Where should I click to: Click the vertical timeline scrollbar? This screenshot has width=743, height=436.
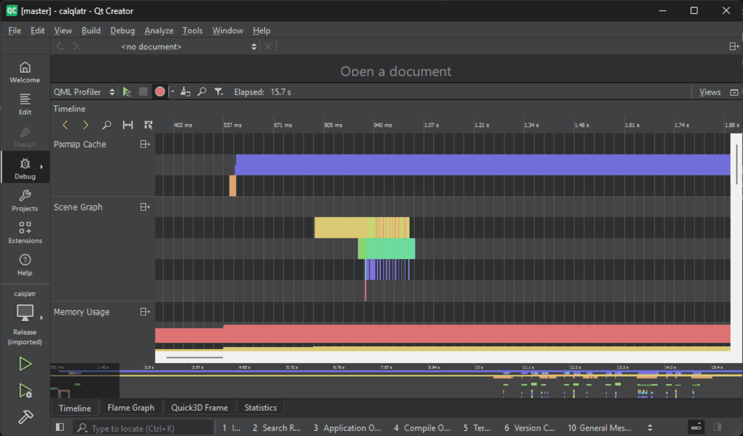pyautogui.click(x=737, y=164)
